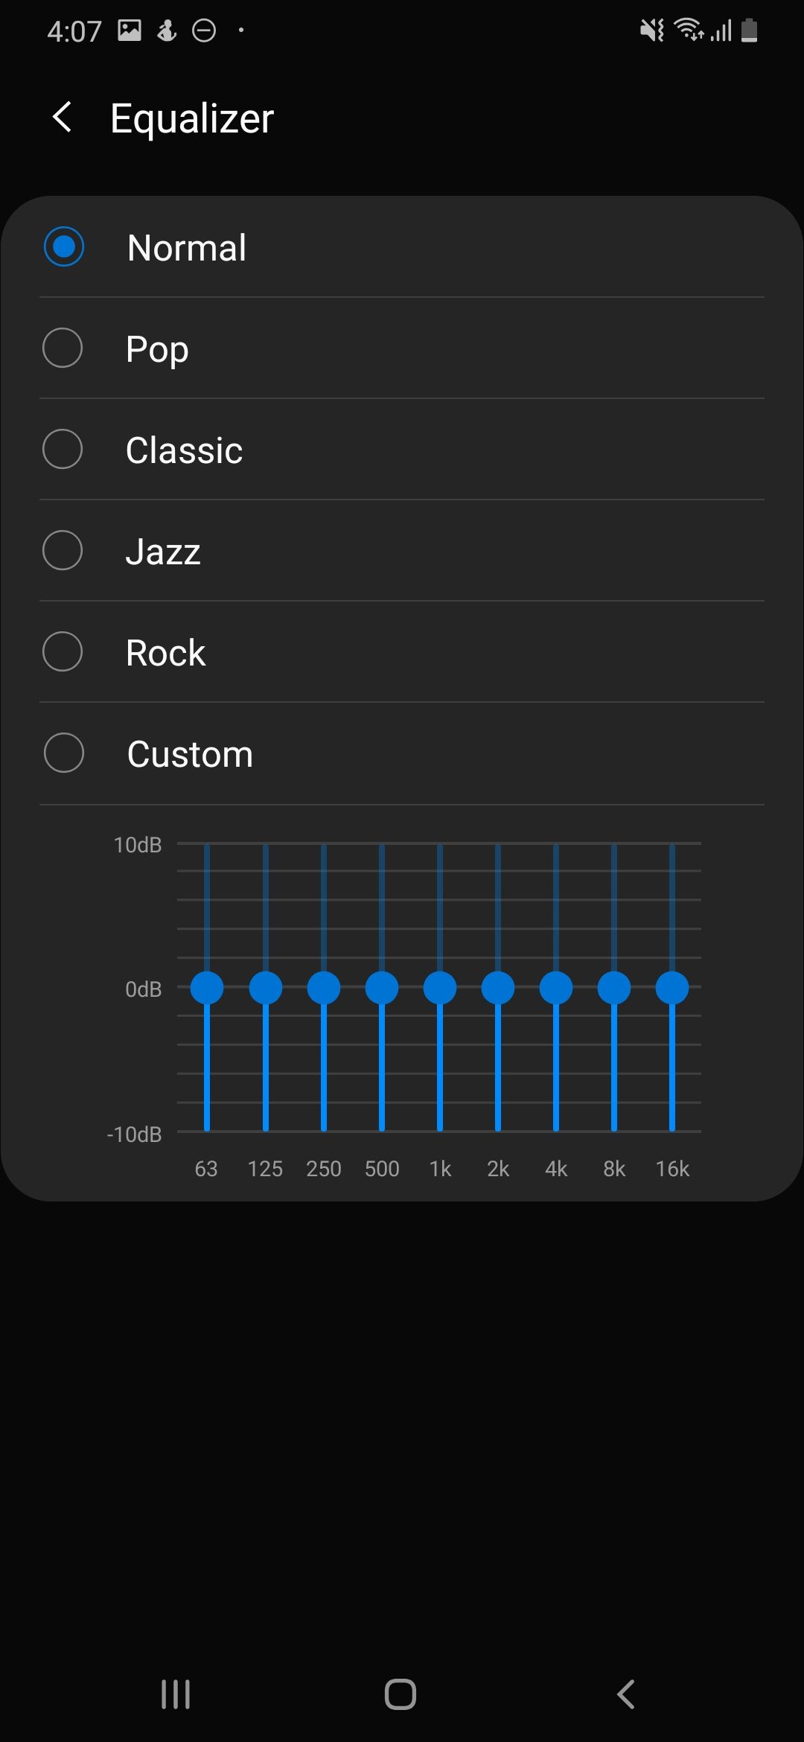This screenshot has height=1742, width=804.
Task: Tap the system back navigation arrow
Action: tap(626, 1694)
